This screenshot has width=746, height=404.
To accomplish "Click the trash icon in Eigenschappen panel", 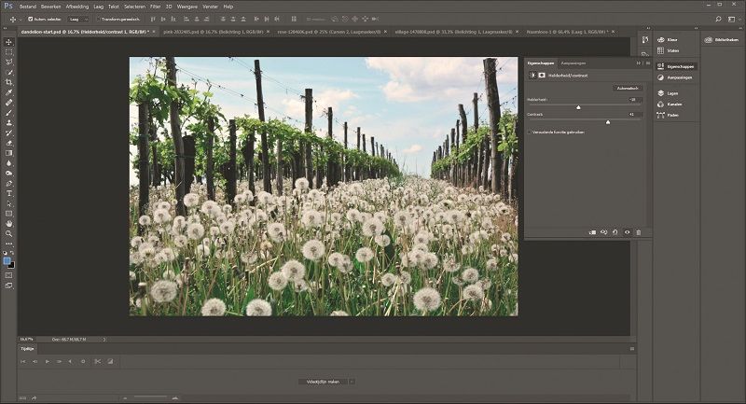I will coord(639,231).
